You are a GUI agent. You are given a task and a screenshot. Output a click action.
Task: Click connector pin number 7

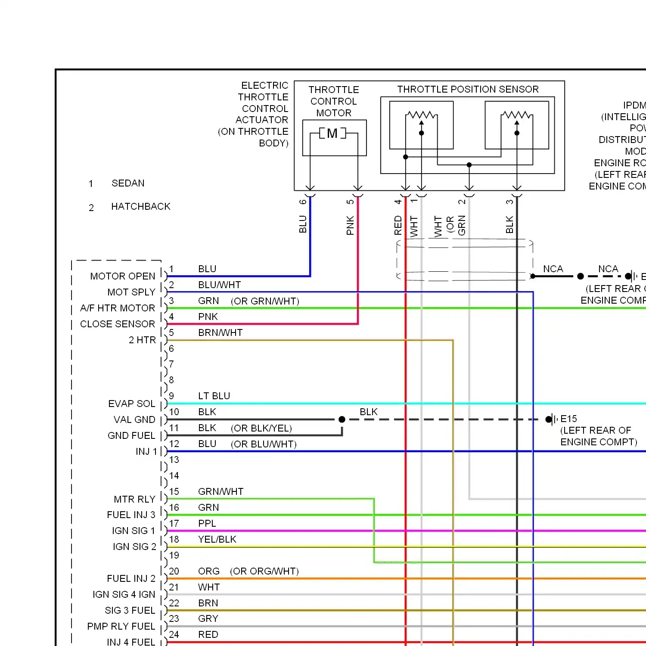click(x=171, y=364)
